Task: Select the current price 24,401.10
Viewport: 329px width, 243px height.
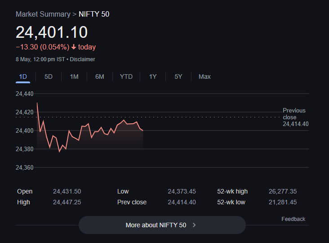Action: click(x=52, y=32)
